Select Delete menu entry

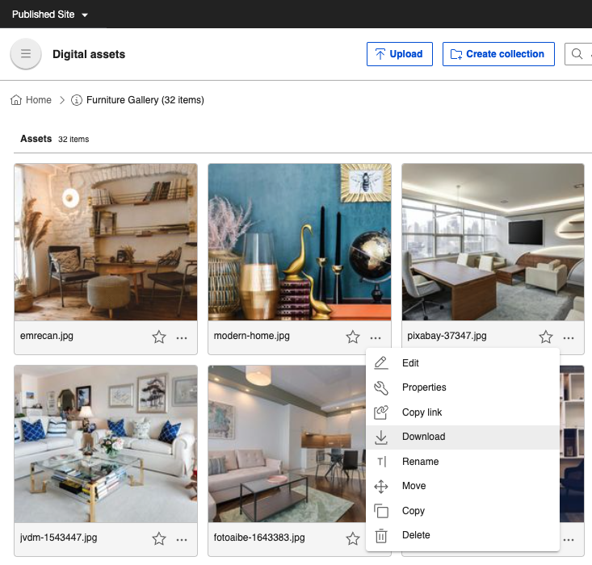point(463,535)
